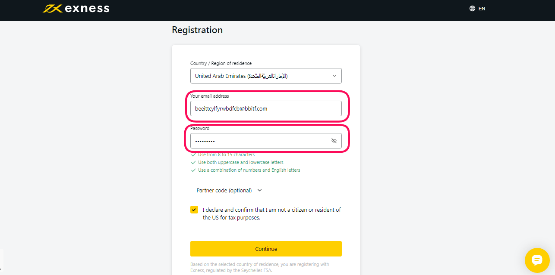The height and width of the screenshot is (275, 555).
Task: Click the Registration page heading
Action: pyautogui.click(x=197, y=30)
